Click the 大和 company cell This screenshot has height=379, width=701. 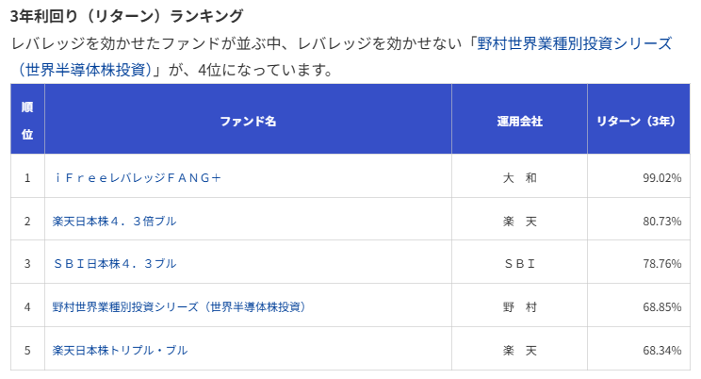[x=519, y=177]
